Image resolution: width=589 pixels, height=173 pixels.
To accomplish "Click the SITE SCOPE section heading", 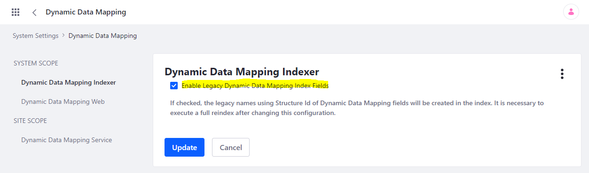I will (x=30, y=121).
